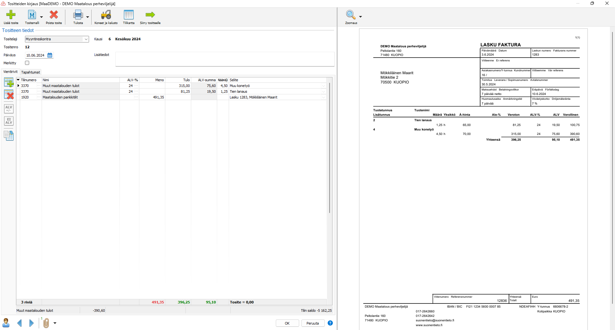
Task: Click the delete entry row icon
Action: 9,95
